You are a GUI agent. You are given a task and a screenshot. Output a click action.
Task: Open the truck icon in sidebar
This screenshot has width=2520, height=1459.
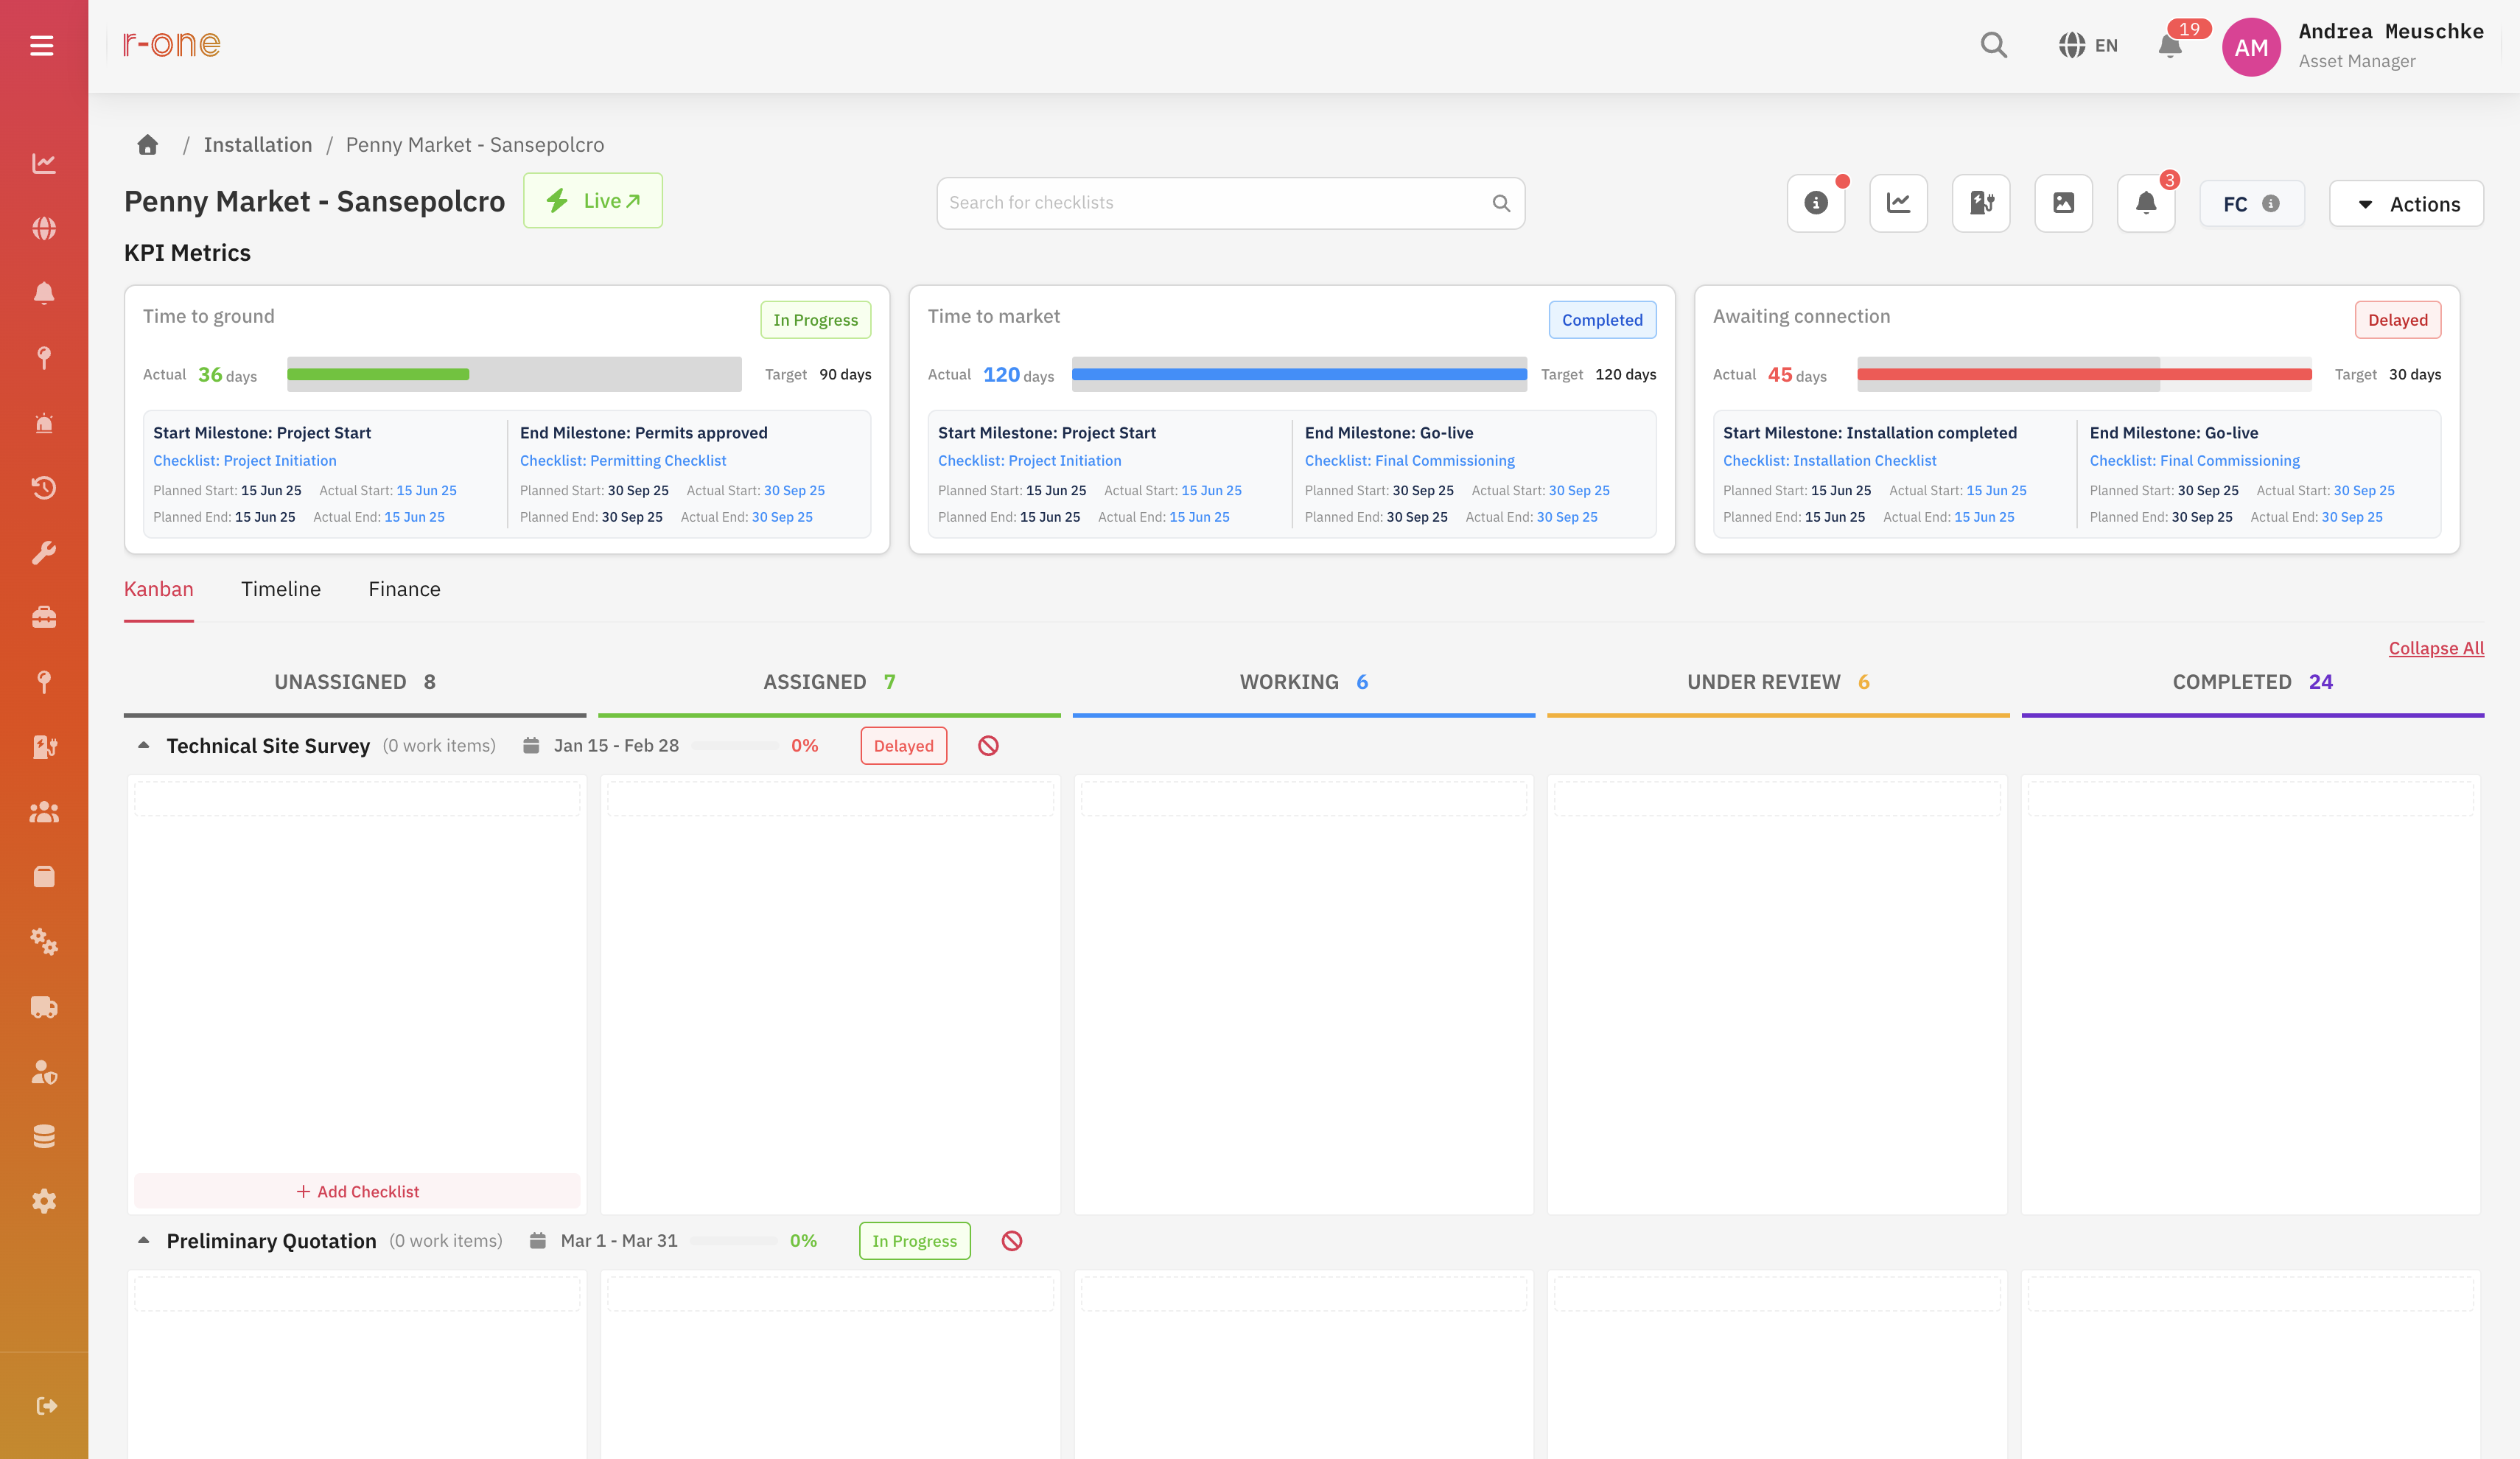(x=44, y=1006)
